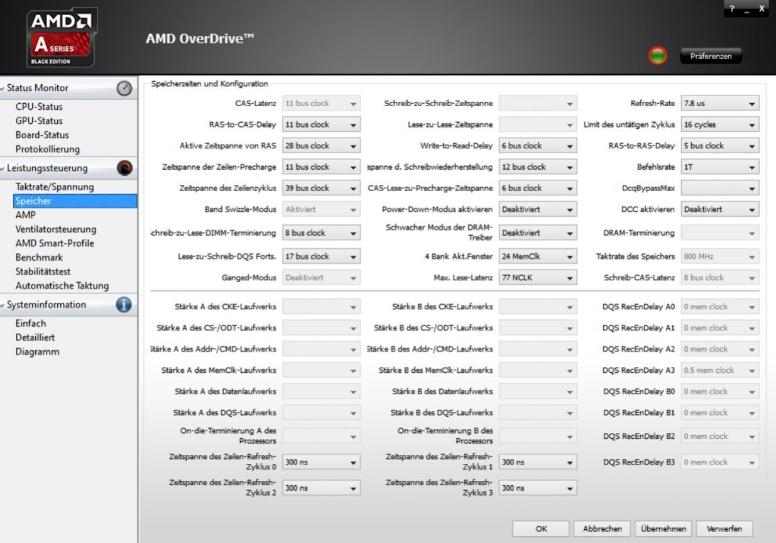The width and height of the screenshot is (776, 543).
Task: Click the DQS RecEnDelay A3 field
Action: click(720, 370)
